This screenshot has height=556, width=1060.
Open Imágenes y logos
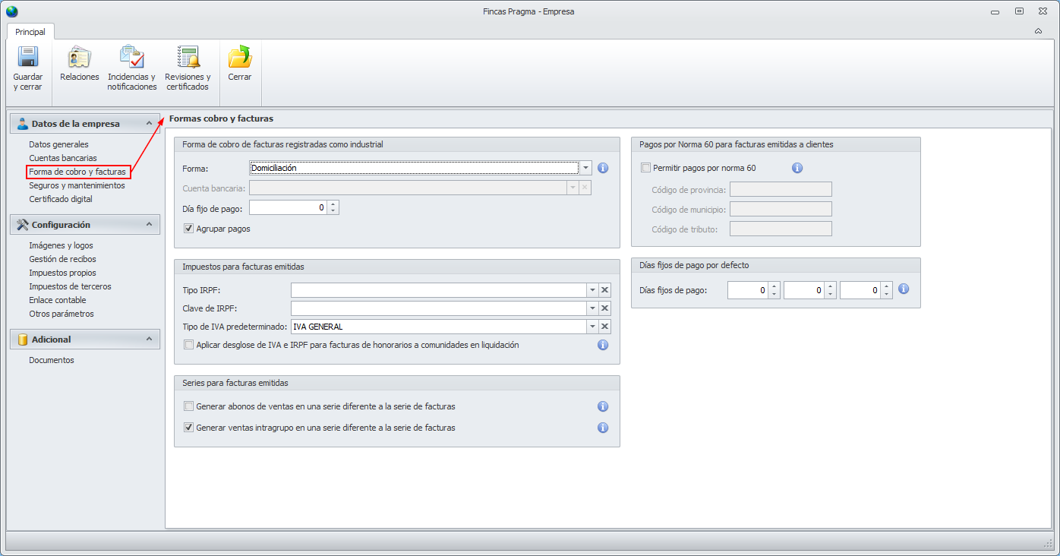click(61, 245)
